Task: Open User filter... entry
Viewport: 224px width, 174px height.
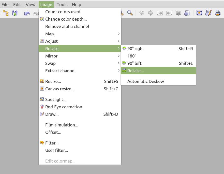Action: coord(80,150)
